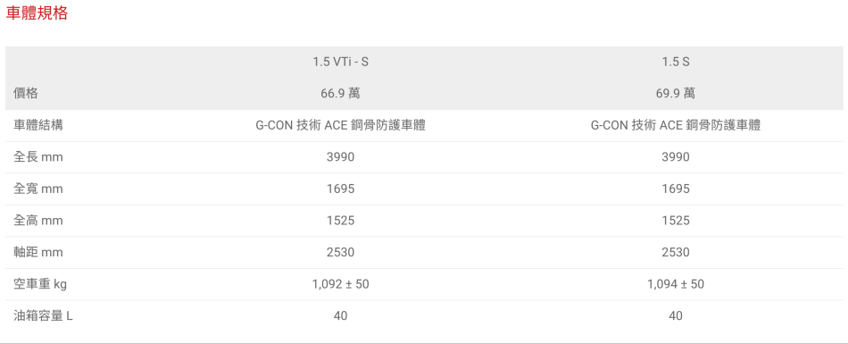This screenshot has height=344, width=848.
Task: Click the 空車重 kg row label
Action: pos(40,284)
